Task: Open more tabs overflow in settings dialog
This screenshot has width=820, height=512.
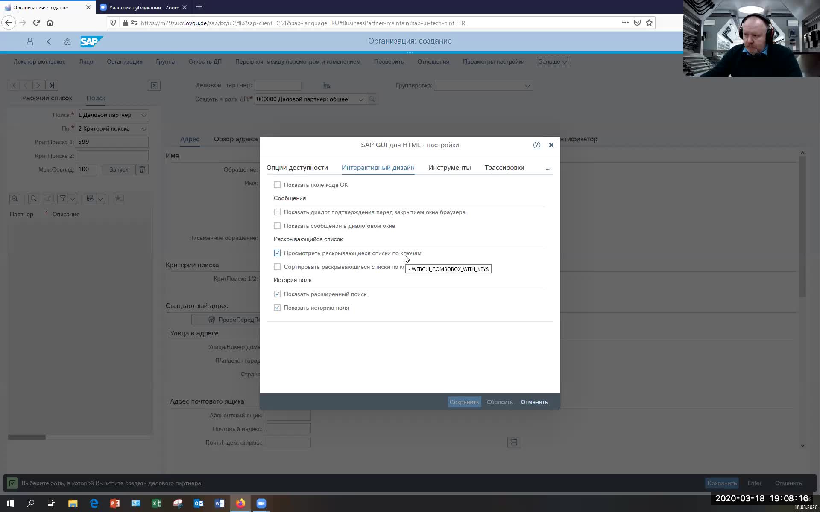Action: coord(548,169)
